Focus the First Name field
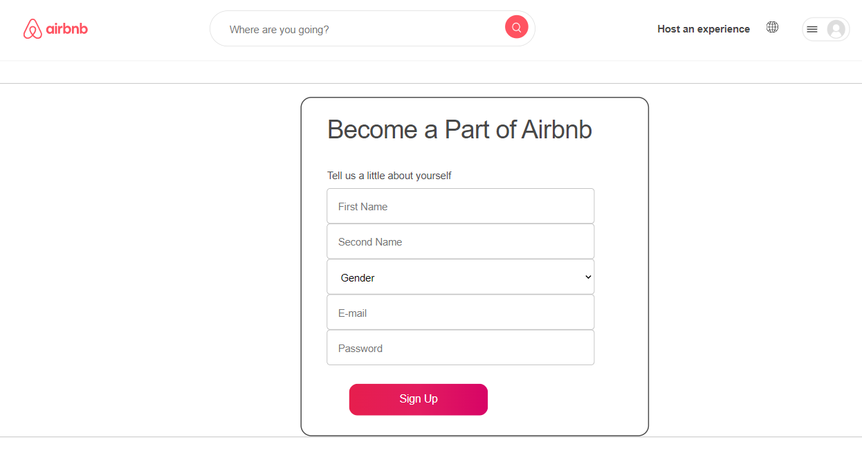This screenshot has height=451, width=862. 461,206
